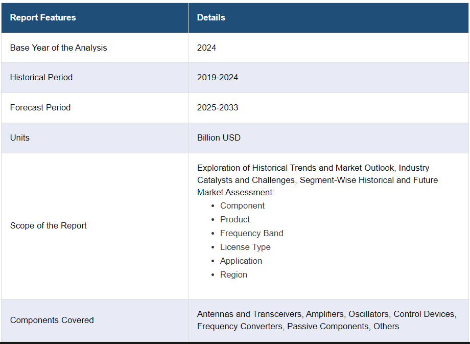The width and height of the screenshot is (470, 344).
Task: Click the Report Features column header
Action: click(x=43, y=18)
